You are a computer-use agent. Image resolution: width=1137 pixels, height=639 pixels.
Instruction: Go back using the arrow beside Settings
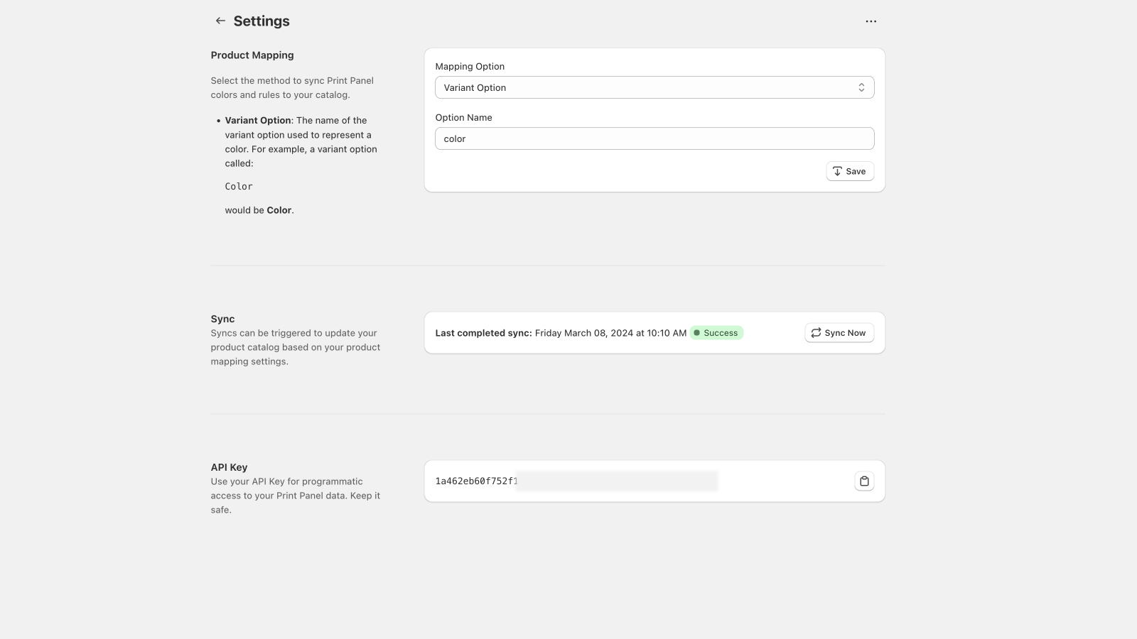click(x=220, y=21)
